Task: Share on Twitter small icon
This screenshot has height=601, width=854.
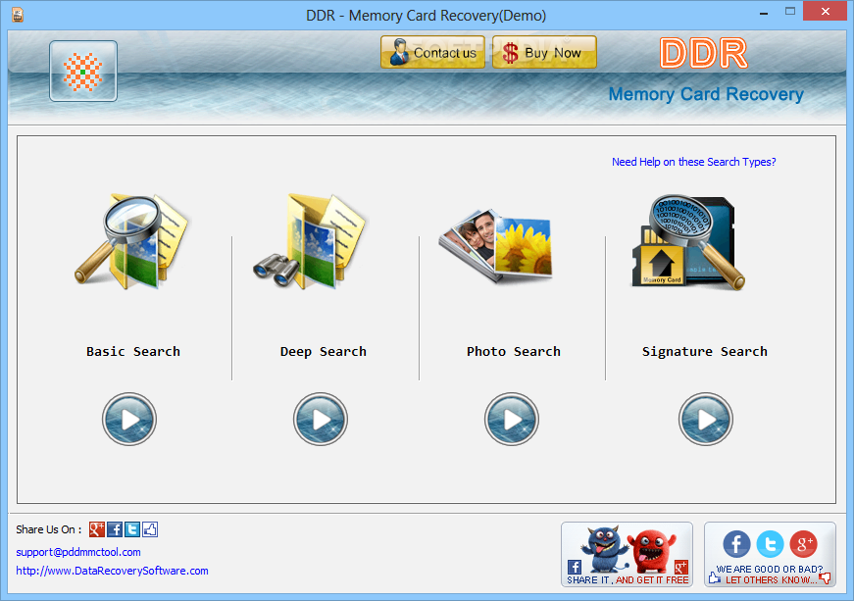Action: click(131, 529)
